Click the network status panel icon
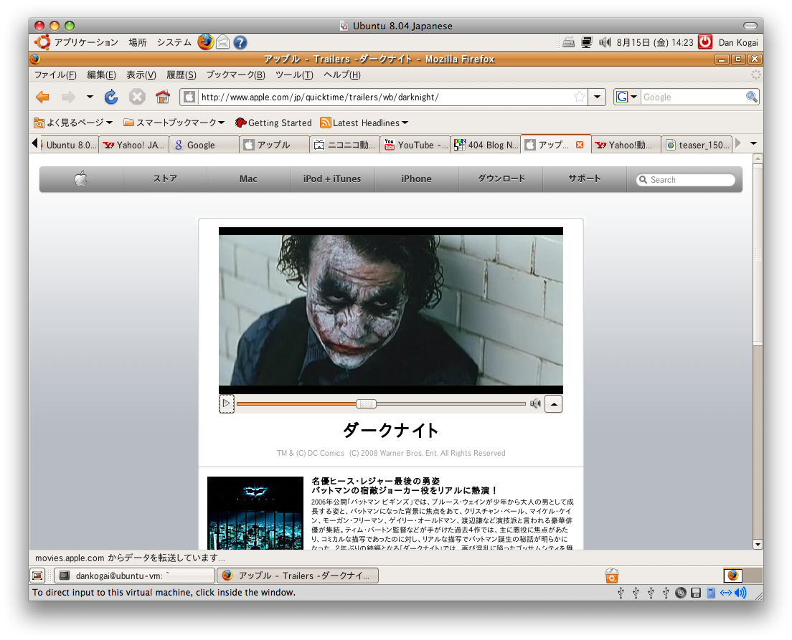Screen dimensions: 792x640 pyautogui.click(x=586, y=42)
